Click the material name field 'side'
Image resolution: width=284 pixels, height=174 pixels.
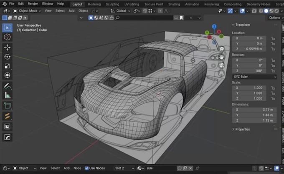(x=160, y=169)
